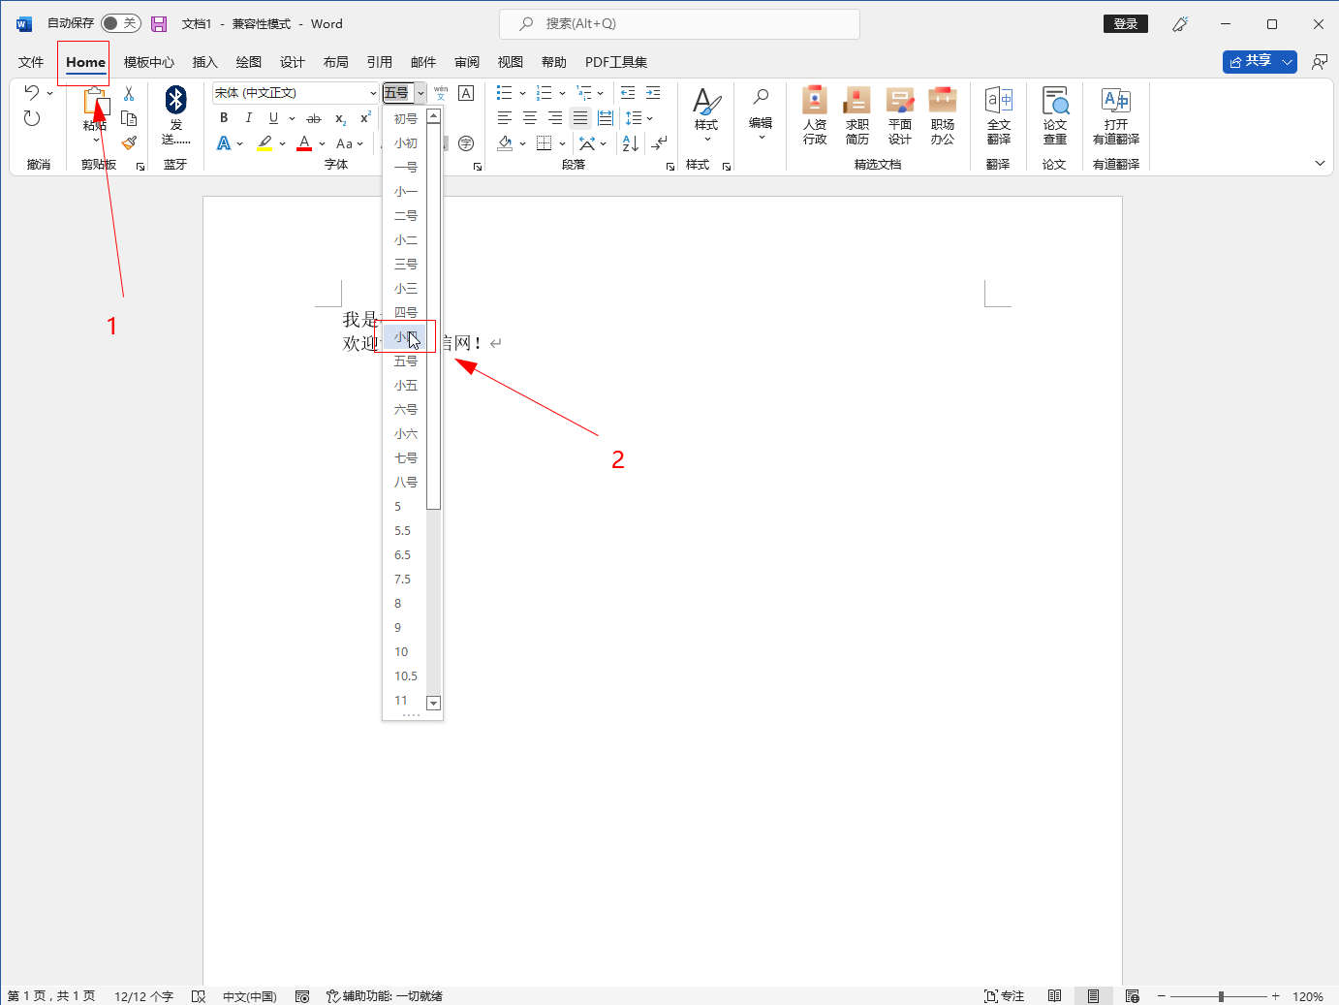Open the 共享 share dropdown
Screen dimensions: 1339x1005
pyautogui.click(x=1288, y=62)
